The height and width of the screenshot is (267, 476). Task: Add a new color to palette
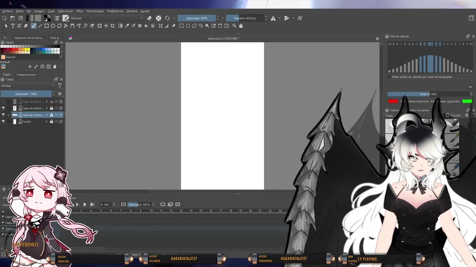(30, 66)
